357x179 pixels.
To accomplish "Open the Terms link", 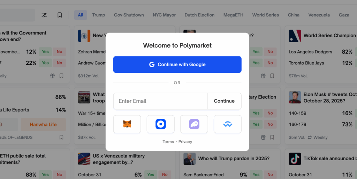I will [168, 142].
